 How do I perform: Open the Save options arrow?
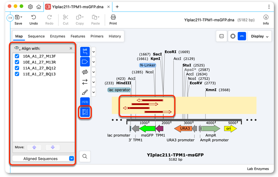[x=21, y=17]
